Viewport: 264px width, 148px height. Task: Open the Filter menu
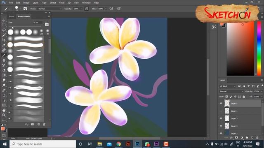[x=61, y=3]
